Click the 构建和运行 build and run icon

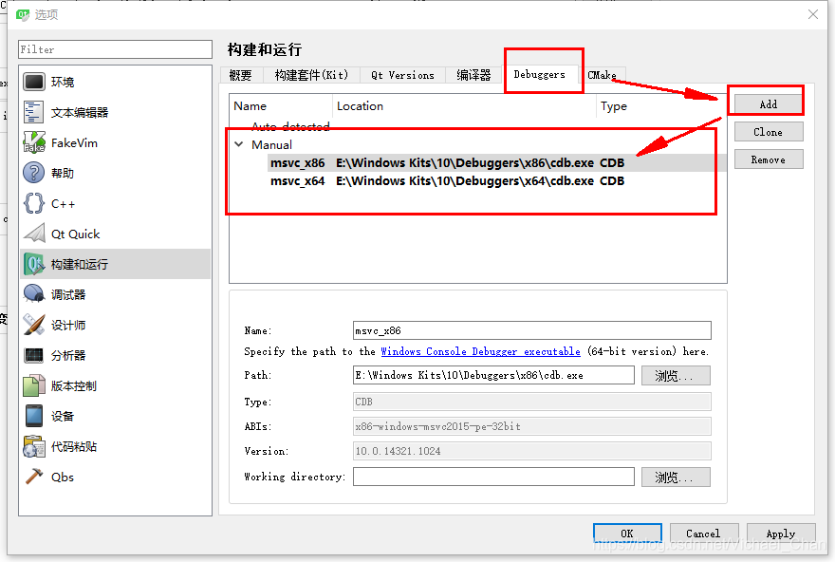(x=34, y=264)
